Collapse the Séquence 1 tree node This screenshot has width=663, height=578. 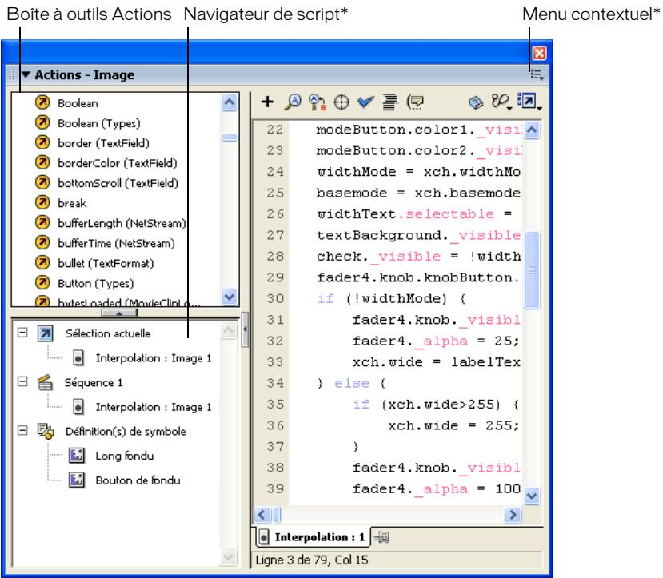coord(22,381)
